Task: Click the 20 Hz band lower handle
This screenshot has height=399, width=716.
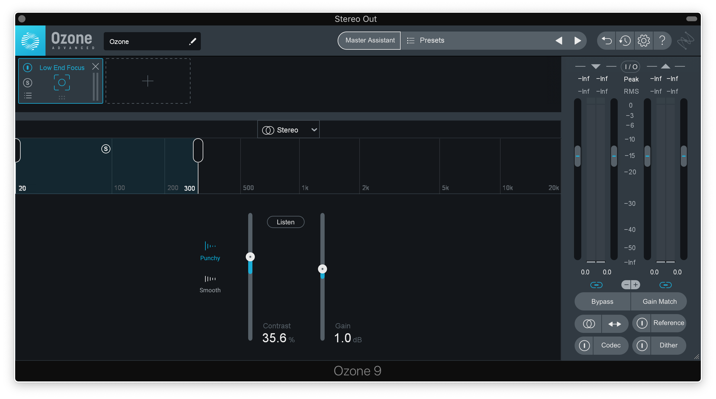Action: pyautogui.click(x=18, y=150)
